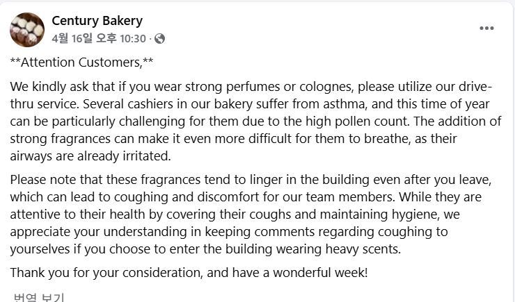Open the three-dot post options menu

click(x=486, y=28)
